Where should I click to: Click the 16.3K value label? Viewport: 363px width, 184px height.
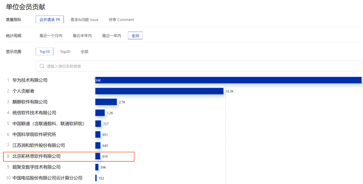click(230, 91)
